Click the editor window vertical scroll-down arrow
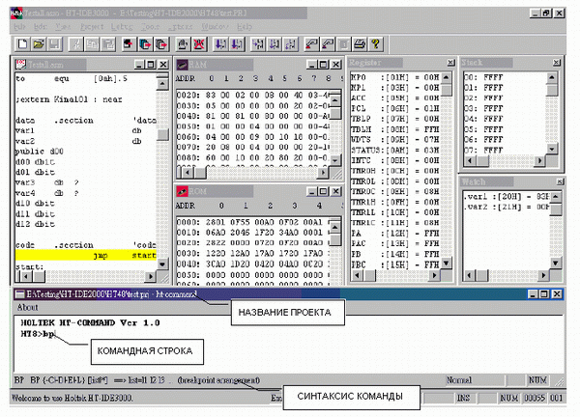 [x=162, y=264]
